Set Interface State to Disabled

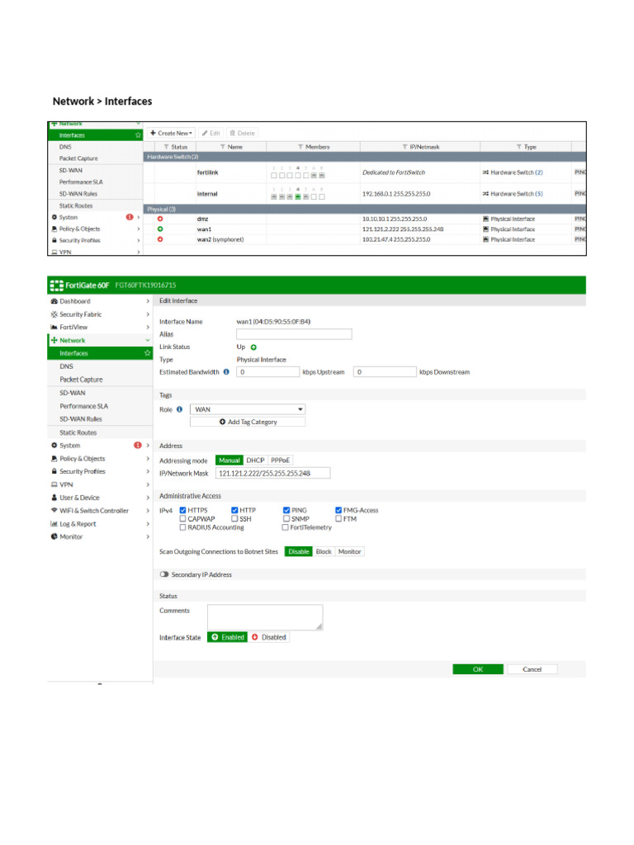[268, 637]
